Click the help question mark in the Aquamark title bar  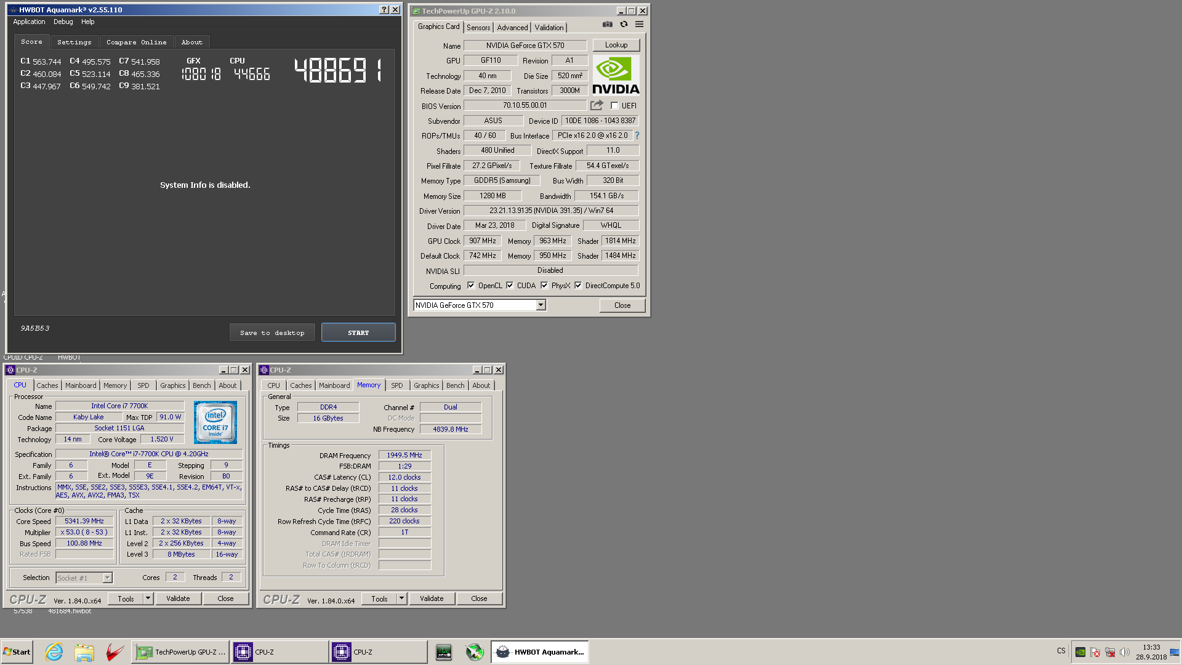click(x=384, y=10)
